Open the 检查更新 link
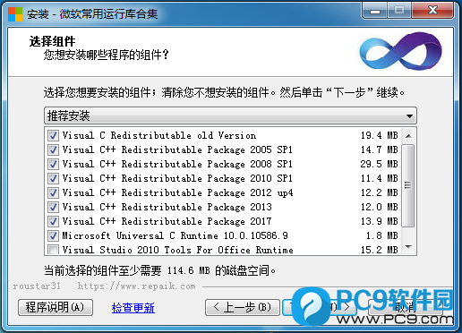The image size is (462, 333). click(x=133, y=308)
